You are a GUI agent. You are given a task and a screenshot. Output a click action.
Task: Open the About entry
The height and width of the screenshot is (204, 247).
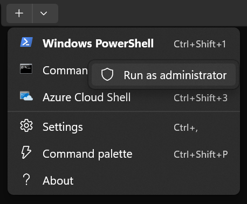pyautogui.click(x=123, y=180)
